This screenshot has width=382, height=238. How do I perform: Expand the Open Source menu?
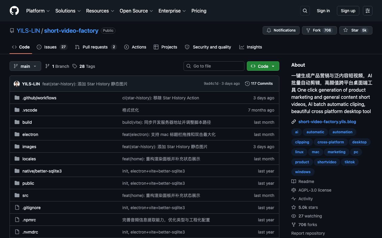pos(136,11)
